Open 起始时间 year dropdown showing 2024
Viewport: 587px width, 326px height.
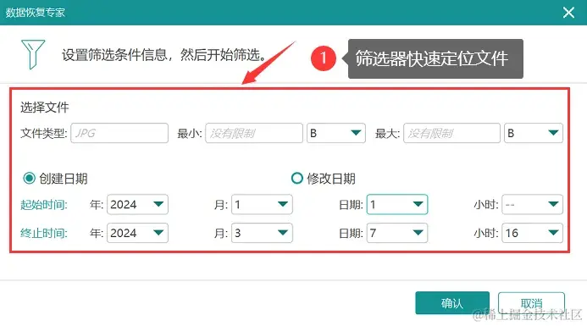pyautogui.click(x=137, y=204)
